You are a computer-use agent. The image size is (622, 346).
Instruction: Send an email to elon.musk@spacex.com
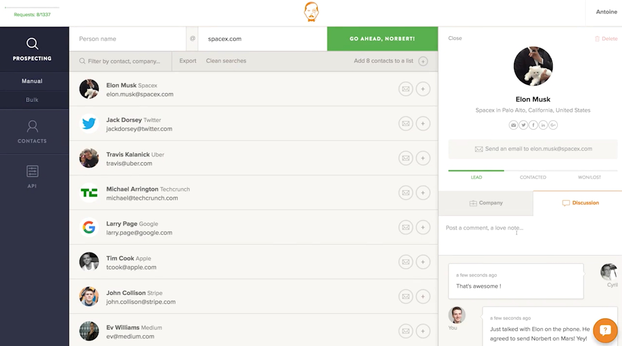[533, 149]
